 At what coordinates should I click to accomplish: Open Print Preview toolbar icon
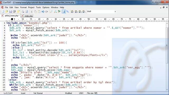pos(27,12)
